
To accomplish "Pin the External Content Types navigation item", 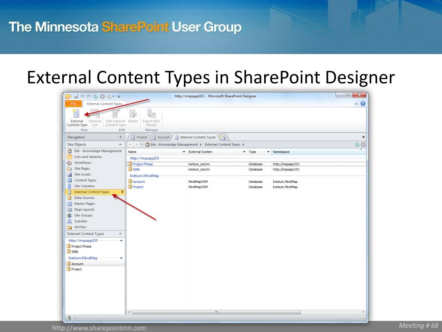I will pos(122,192).
